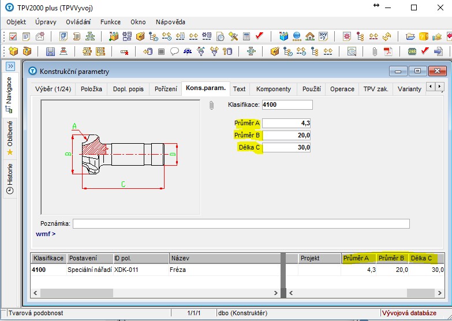Click the save floppy disk icon
This screenshot has width=452, height=321.
(50, 51)
